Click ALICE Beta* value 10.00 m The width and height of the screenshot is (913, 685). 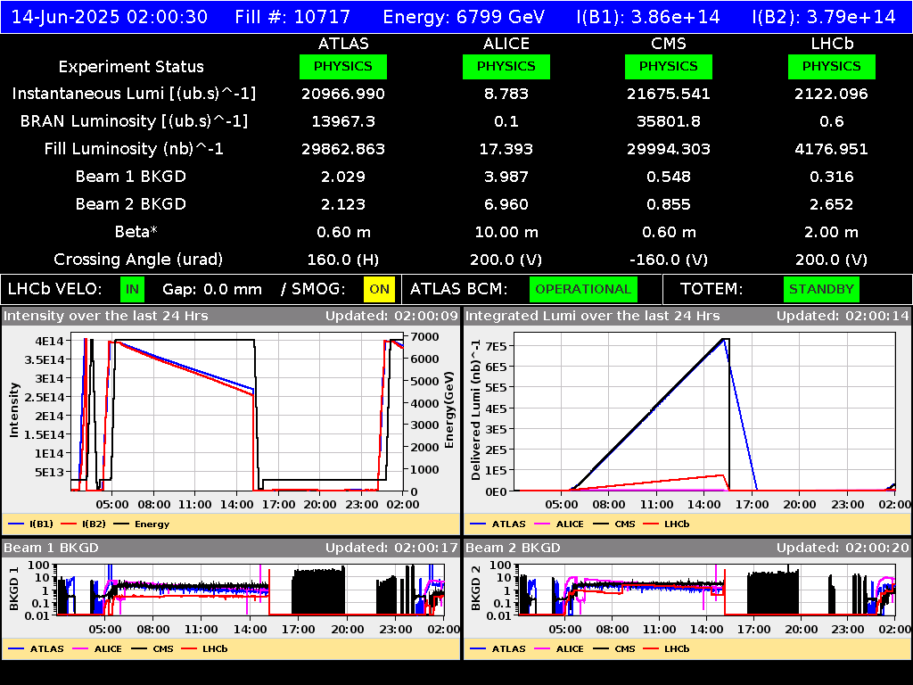[x=506, y=232]
